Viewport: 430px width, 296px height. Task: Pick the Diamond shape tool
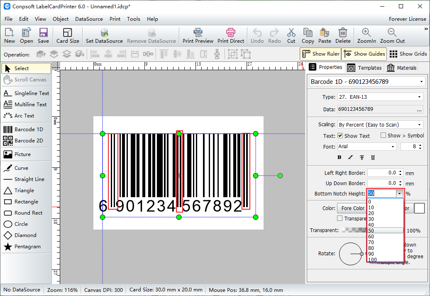[26, 235]
